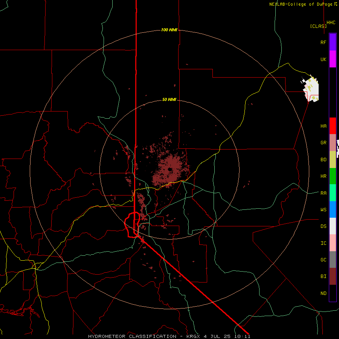This screenshot has height=339, width=339.
Task: Select the GR dusty-pink legend swatch
Action: coord(333,143)
